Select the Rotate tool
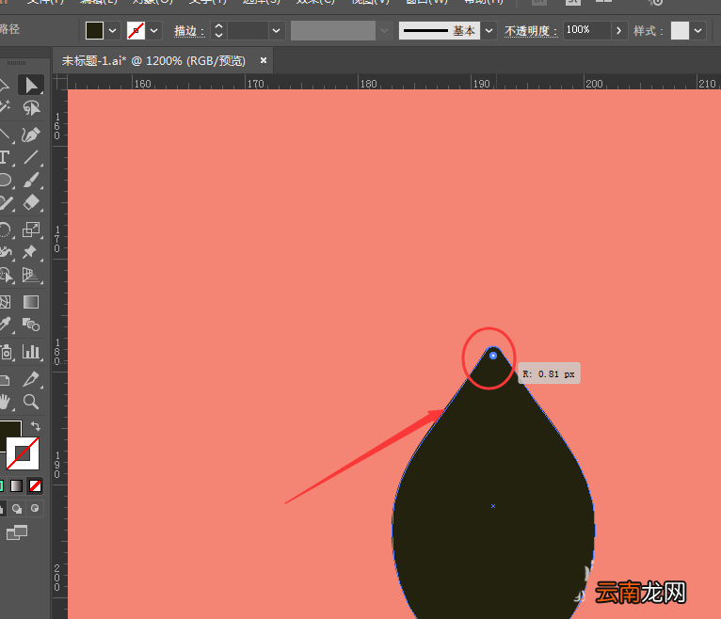The height and width of the screenshot is (619, 721). click(5, 229)
